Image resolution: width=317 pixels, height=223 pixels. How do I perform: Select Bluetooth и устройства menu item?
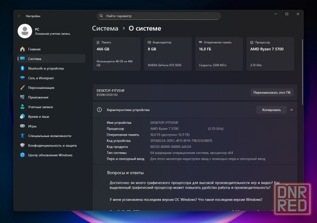coord(52,69)
